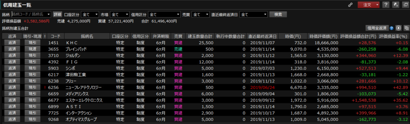Screen dimensions: 410x124
Task: Click 返済 button for フリュー row
Action: [x=12, y=81]
